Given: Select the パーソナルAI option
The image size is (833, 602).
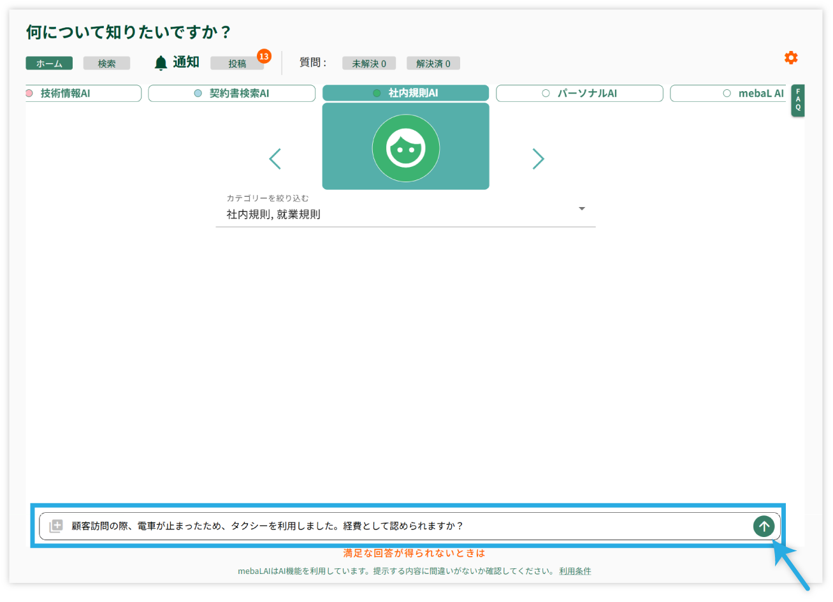Looking at the screenshot, I should coord(579,94).
